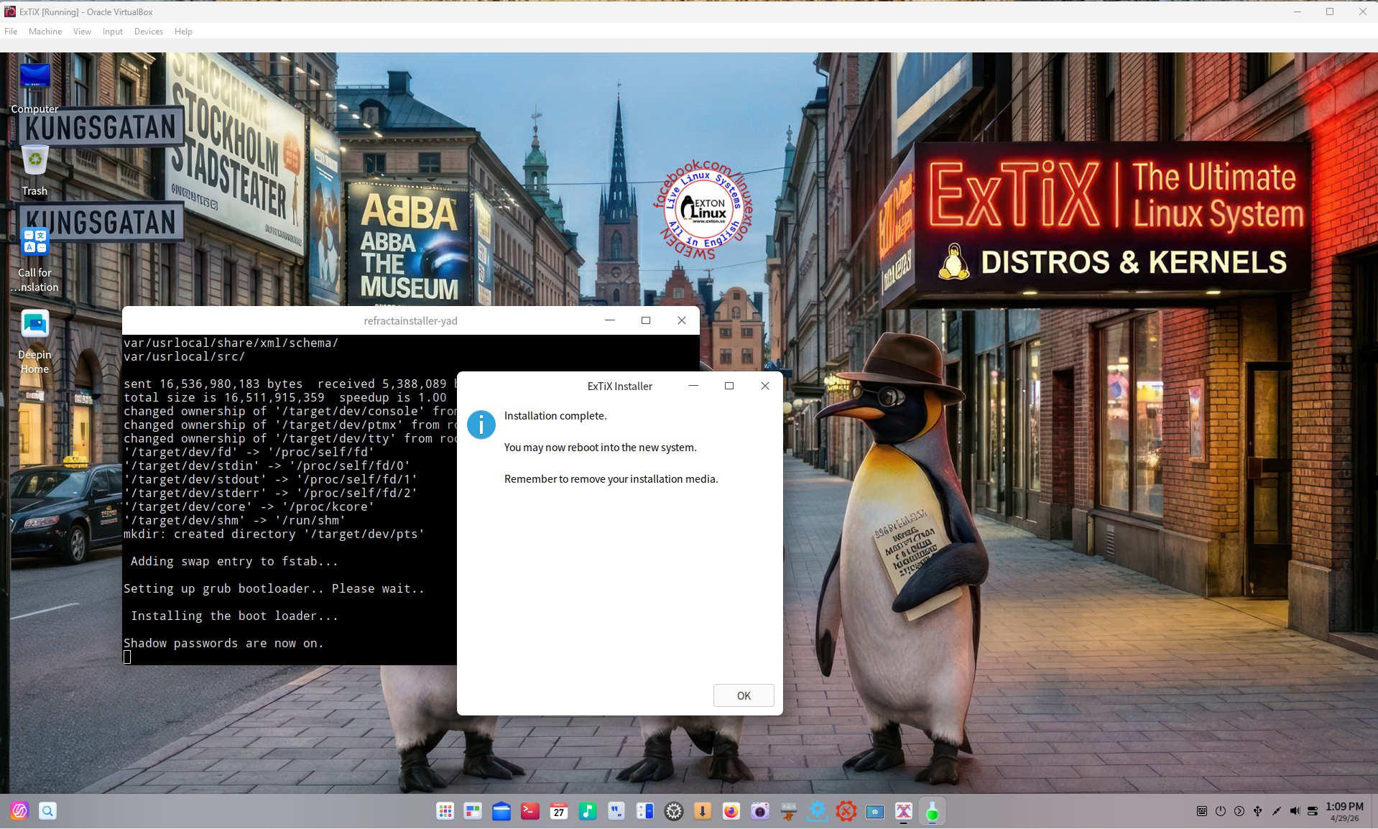
Task: Open the quotation-mark text app in the dock
Action: (x=616, y=812)
